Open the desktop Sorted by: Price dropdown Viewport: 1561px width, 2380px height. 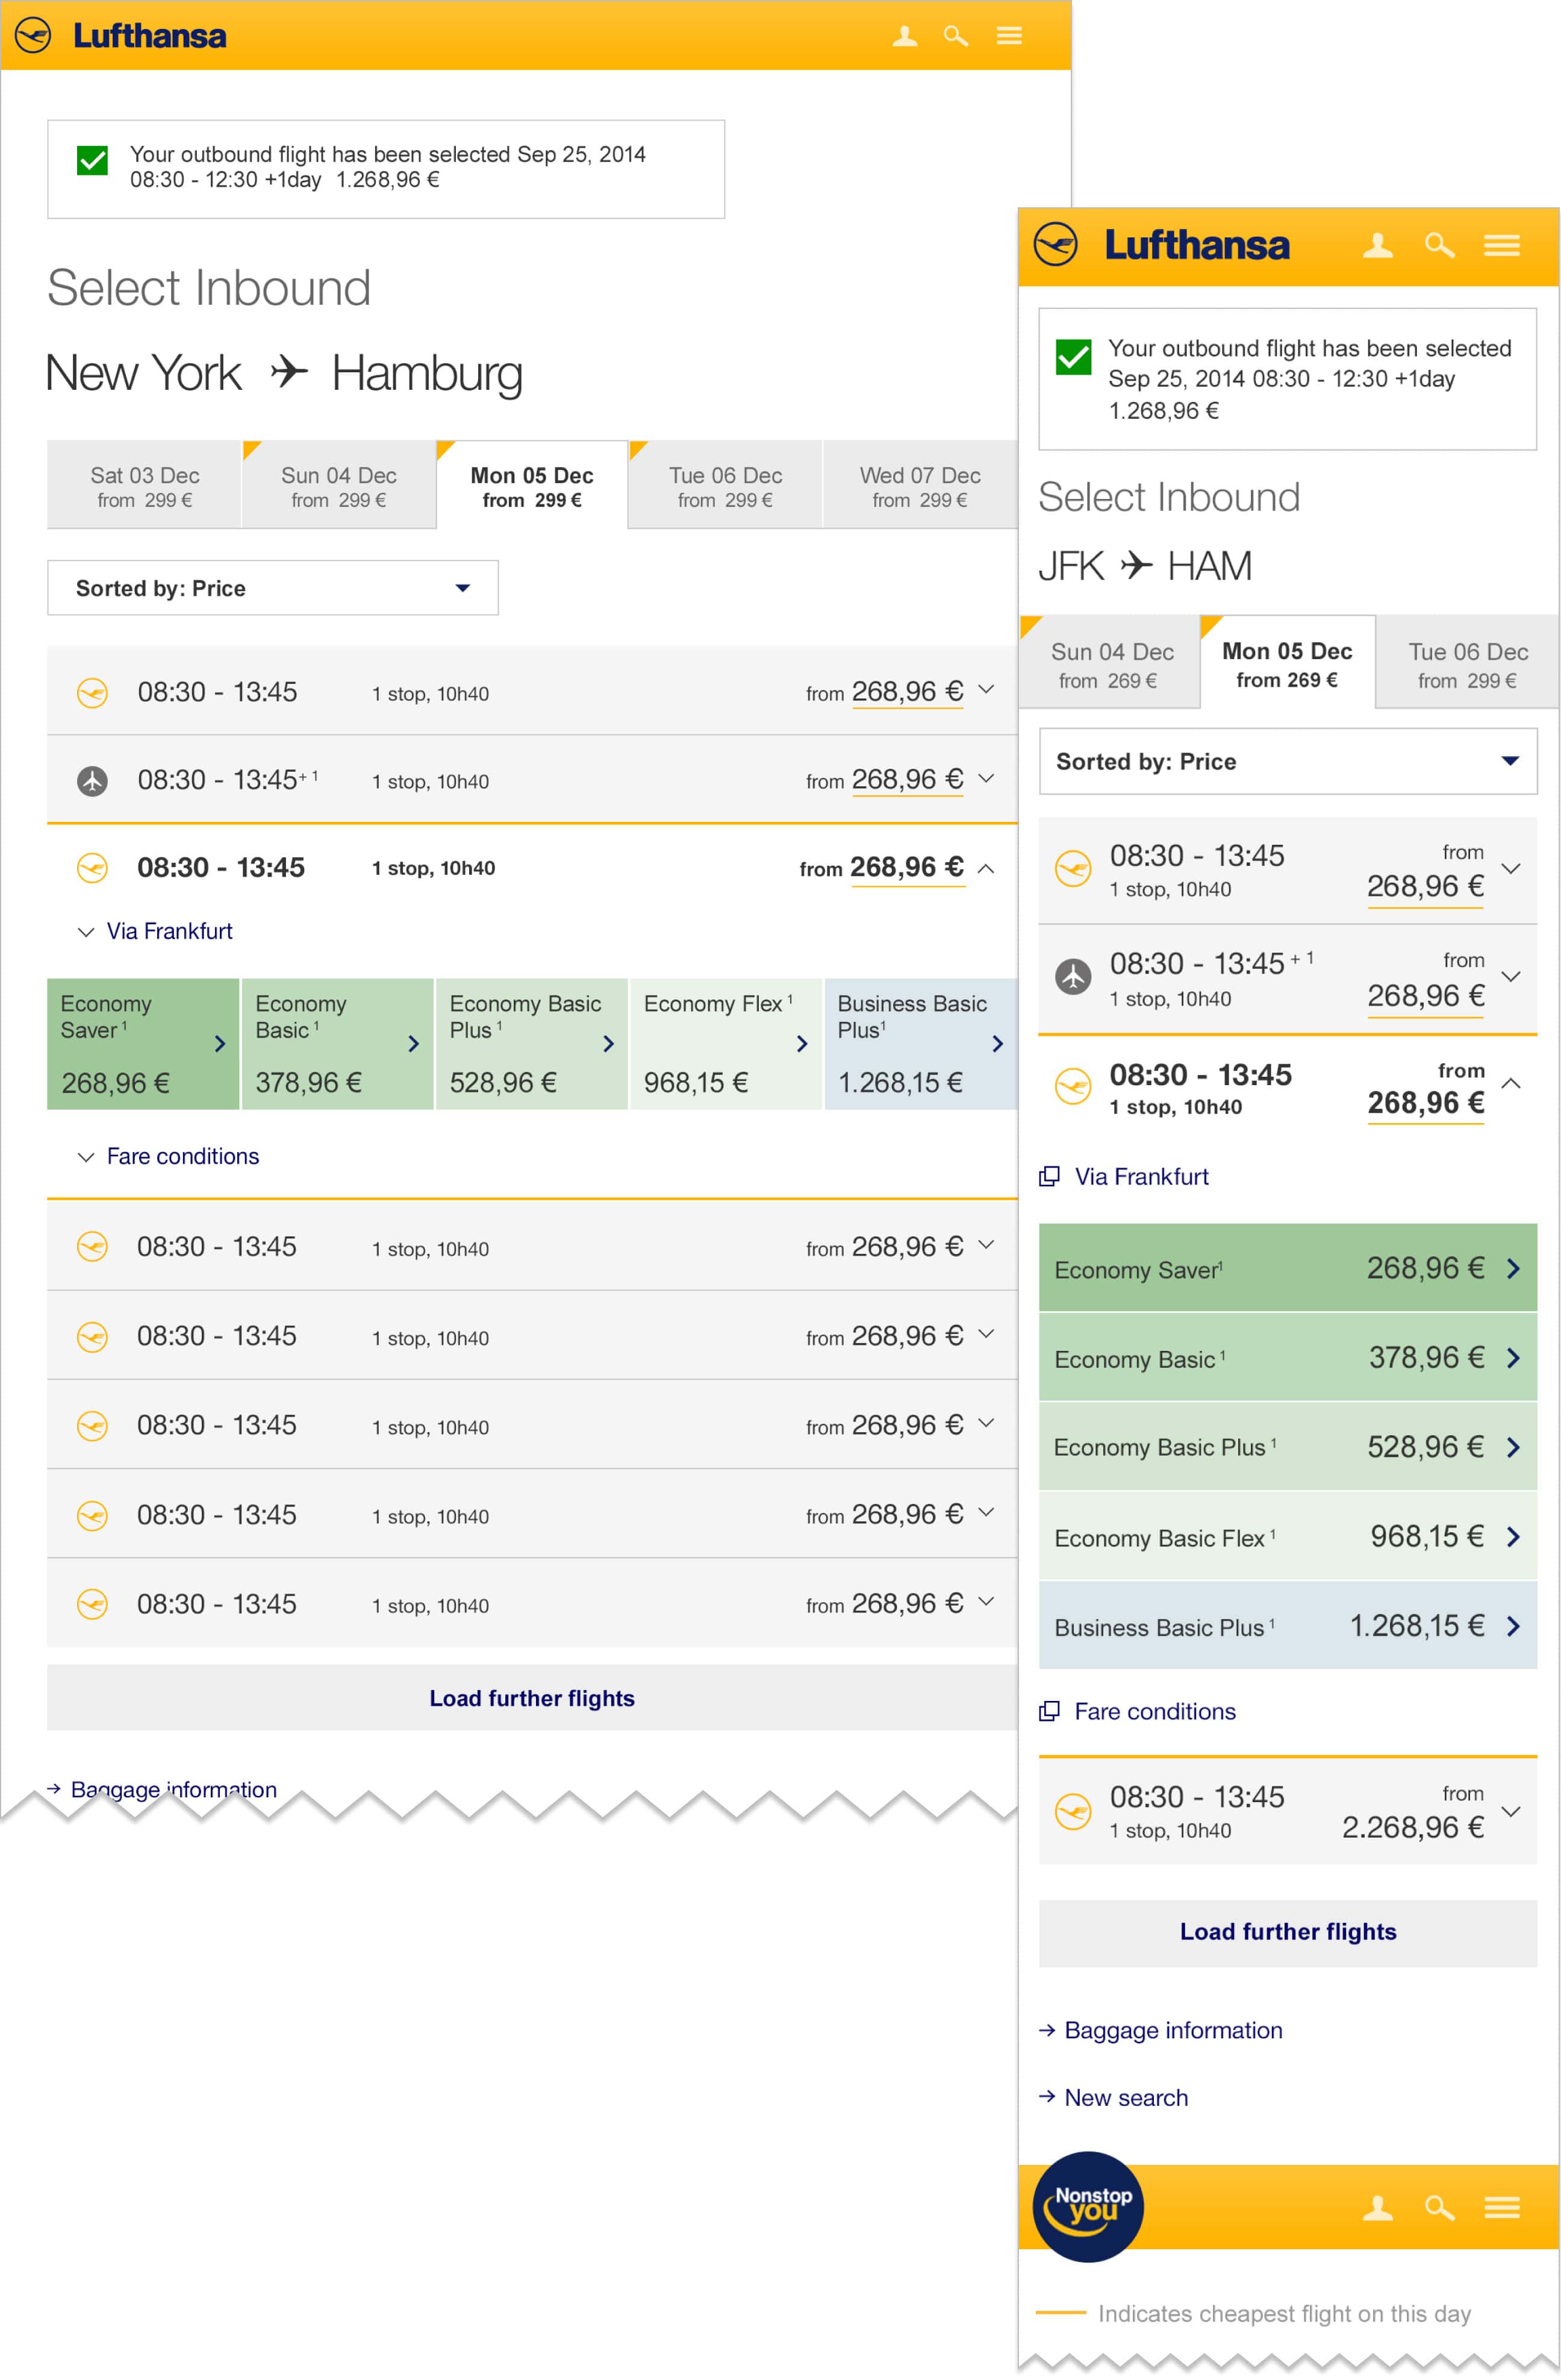click(x=272, y=588)
